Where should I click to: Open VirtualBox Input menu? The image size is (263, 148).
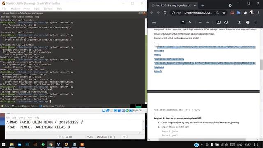[x=37, y=9]
